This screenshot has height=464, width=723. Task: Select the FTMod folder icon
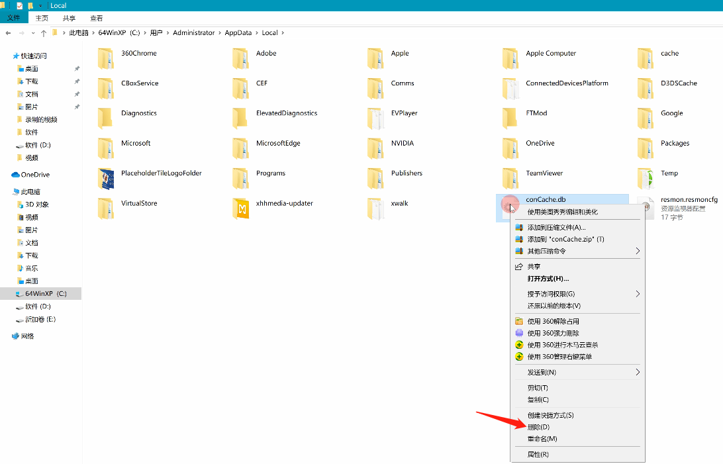coord(510,118)
